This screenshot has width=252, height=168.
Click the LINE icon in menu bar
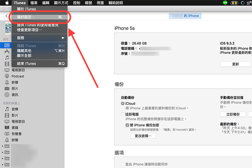225,3
